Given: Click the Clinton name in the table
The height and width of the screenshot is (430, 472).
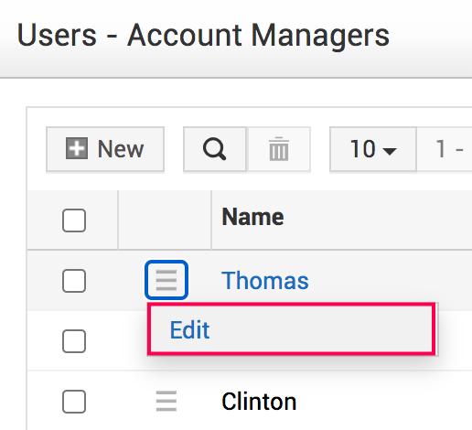Looking at the screenshot, I should click(x=259, y=402).
